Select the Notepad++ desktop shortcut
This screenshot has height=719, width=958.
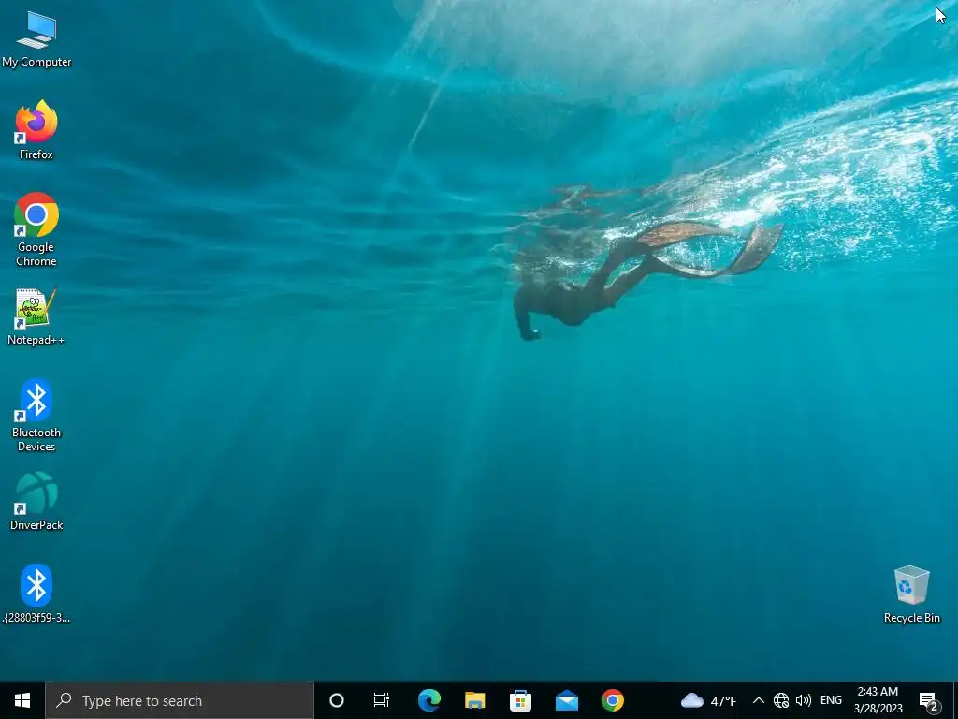[36, 316]
